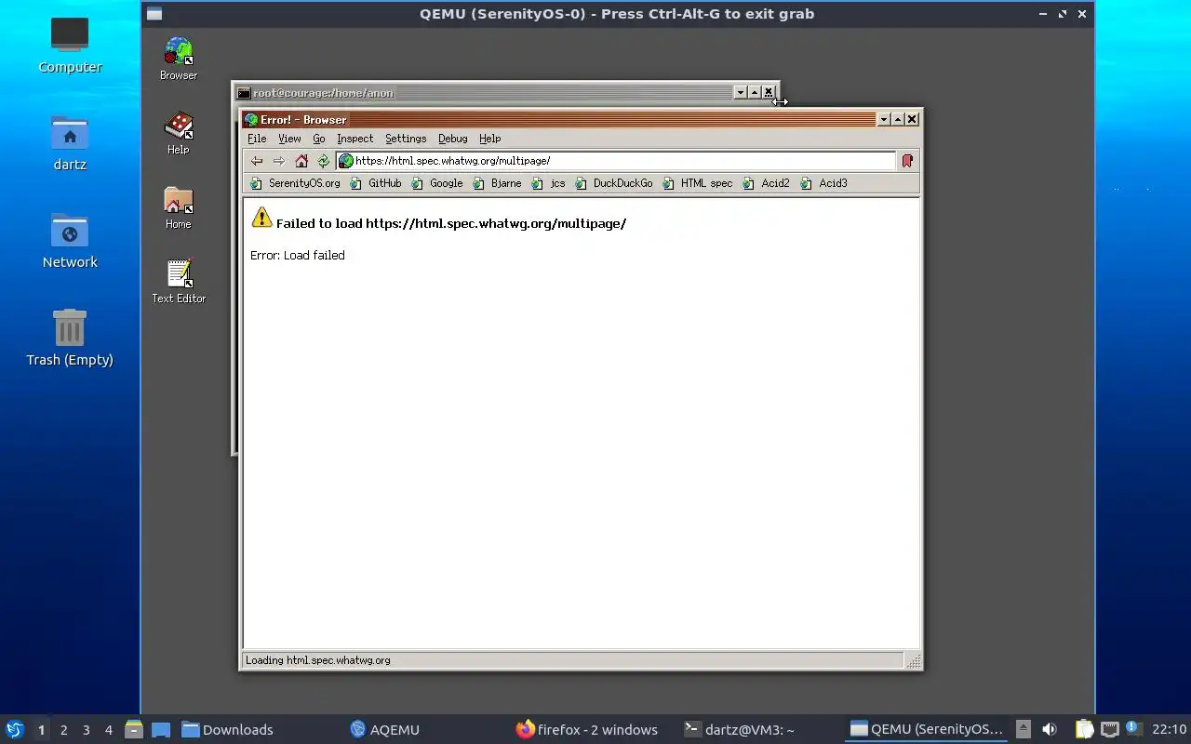Click the eject removable media tray icon

pos(1023,729)
